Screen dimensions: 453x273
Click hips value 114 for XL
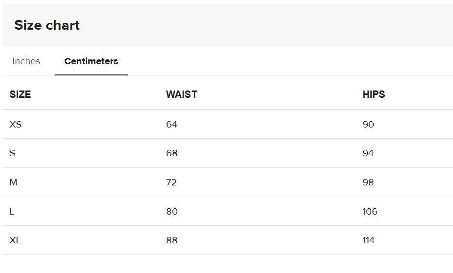click(369, 240)
